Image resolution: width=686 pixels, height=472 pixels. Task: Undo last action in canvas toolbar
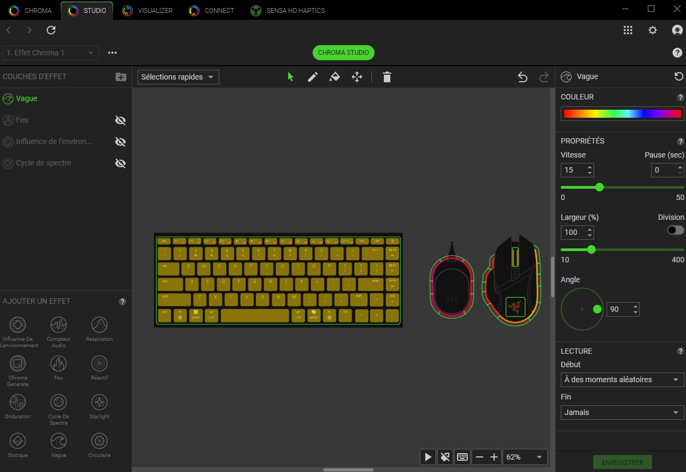click(523, 77)
